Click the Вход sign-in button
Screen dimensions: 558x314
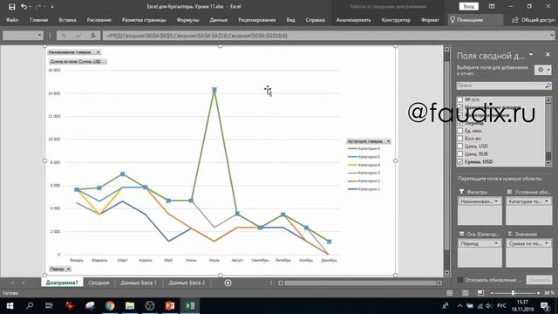point(469,6)
